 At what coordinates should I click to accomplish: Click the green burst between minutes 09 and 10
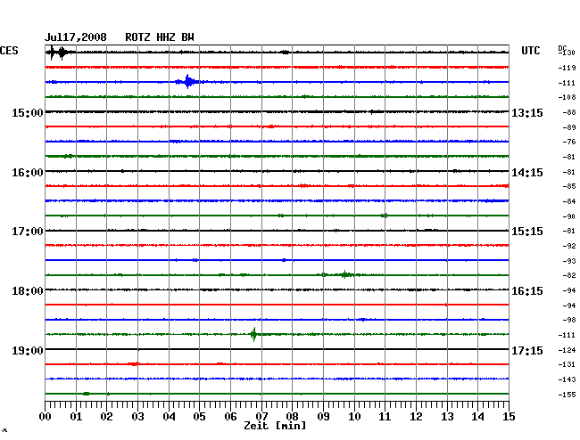(344, 274)
